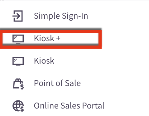
Task: Open the Online Sales Portal entry
Action: (x=69, y=106)
